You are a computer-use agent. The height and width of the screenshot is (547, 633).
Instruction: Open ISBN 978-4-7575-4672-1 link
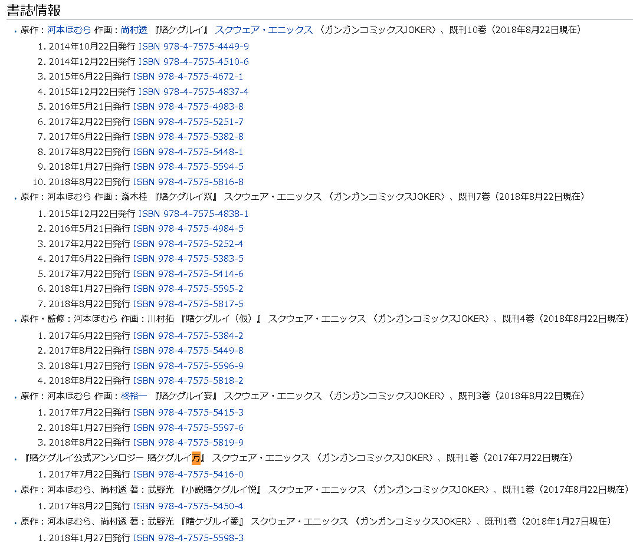coord(188,77)
